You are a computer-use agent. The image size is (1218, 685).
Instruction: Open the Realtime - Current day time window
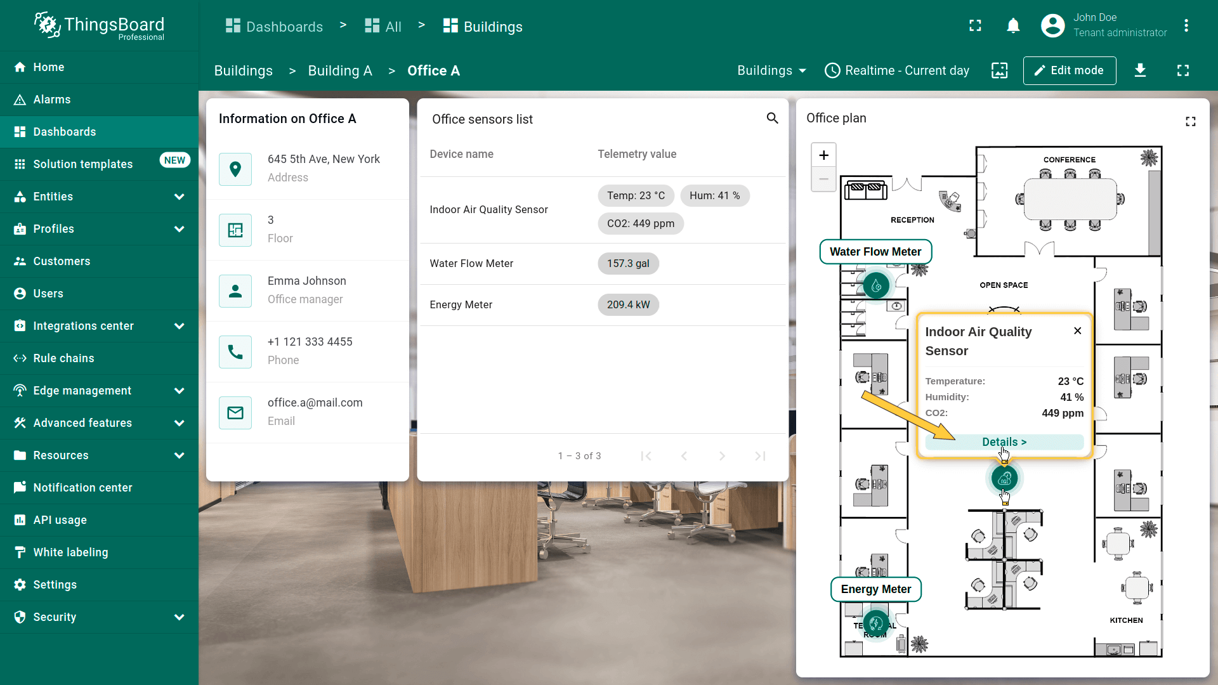coord(897,70)
